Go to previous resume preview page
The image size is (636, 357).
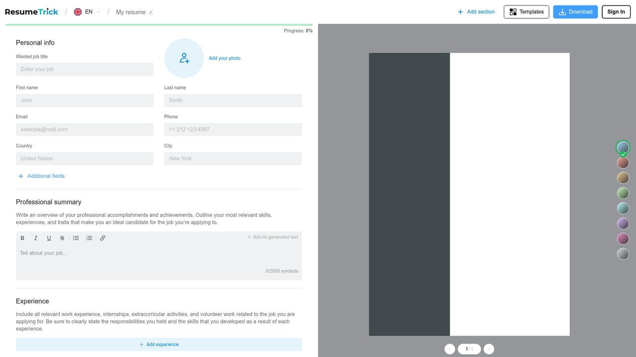coord(450,349)
